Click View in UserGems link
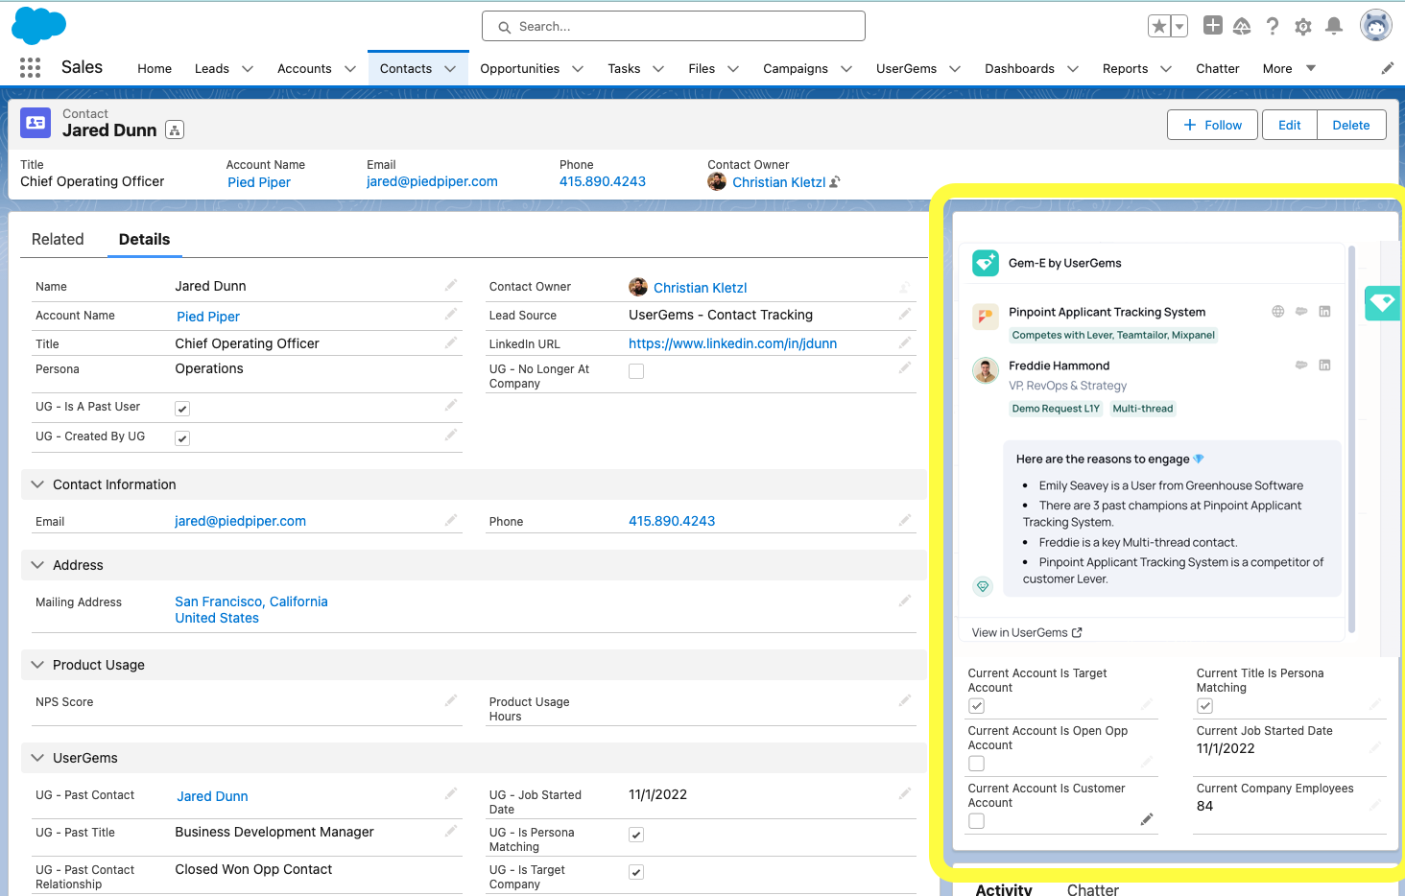Viewport: 1405px width, 896px height. coord(1026,632)
